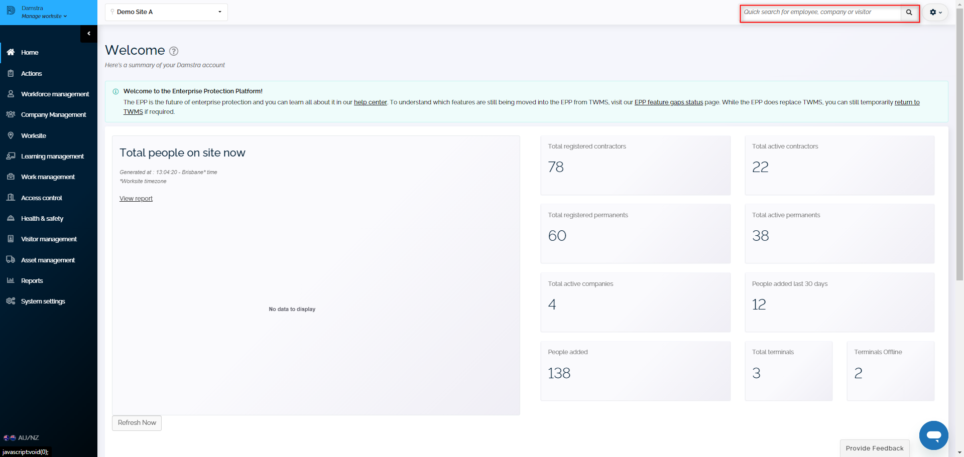Click the System settings gears icon

[x=11, y=301]
